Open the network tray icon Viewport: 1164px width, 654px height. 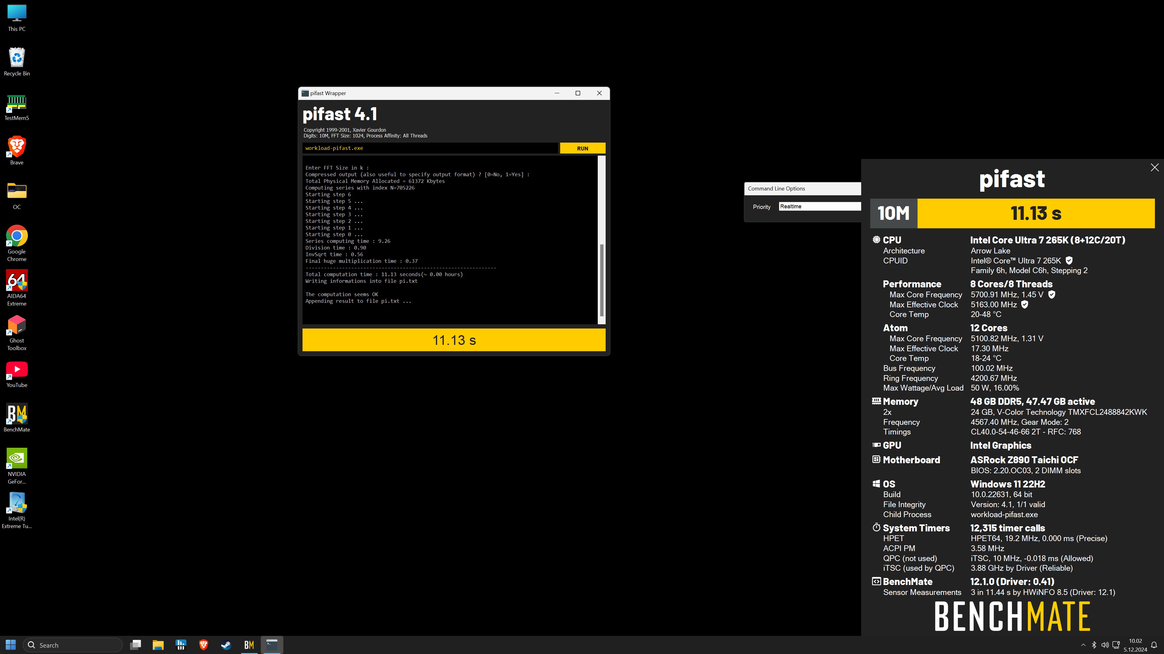coord(1116,645)
